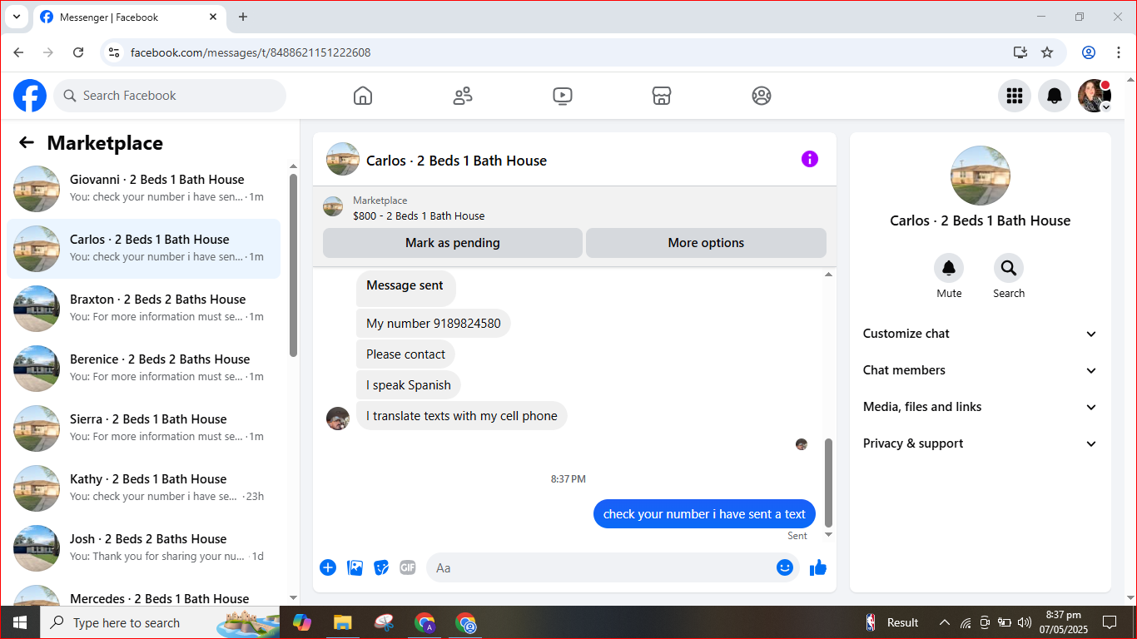Open the tab search dropdown arrow

point(16,17)
